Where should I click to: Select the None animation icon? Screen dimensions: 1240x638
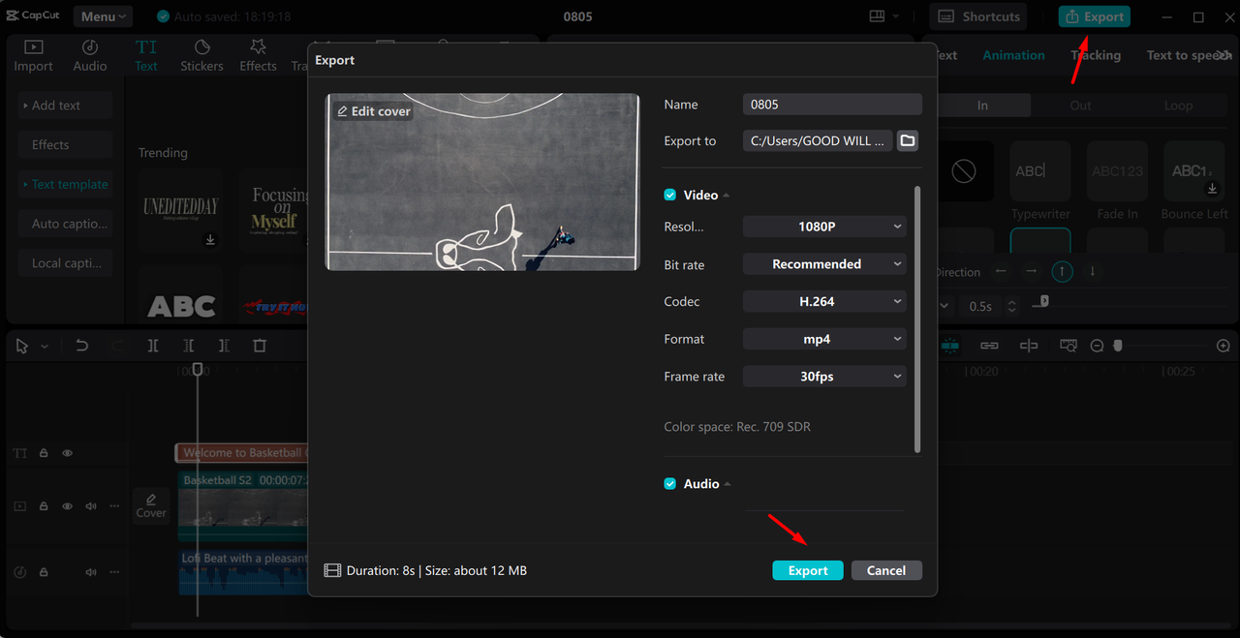pos(963,171)
